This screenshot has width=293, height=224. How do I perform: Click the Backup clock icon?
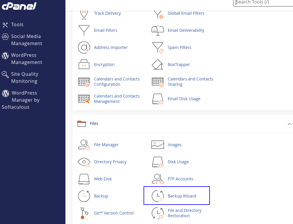click(x=84, y=196)
